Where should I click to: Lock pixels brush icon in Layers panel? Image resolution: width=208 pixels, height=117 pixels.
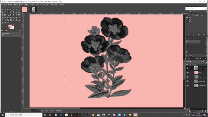[190, 65]
